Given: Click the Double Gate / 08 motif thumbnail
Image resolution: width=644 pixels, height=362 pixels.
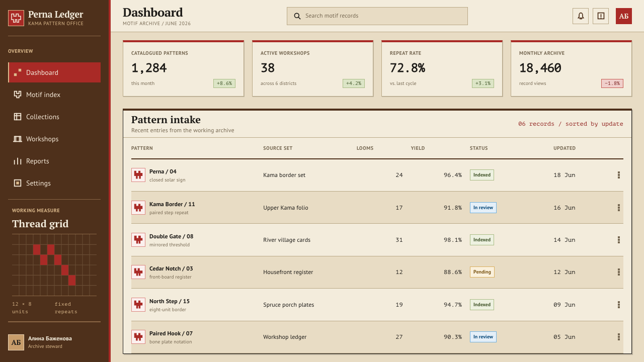Looking at the screenshot, I should point(138,240).
